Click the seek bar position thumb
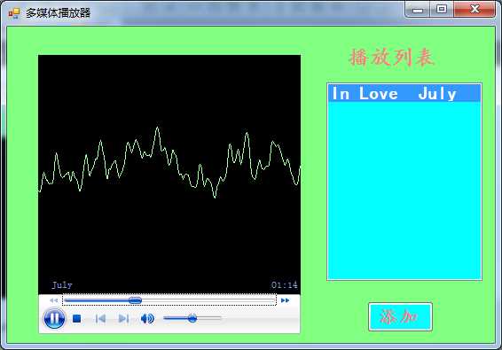The width and height of the screenshot is (502, 350). (x=135, y=300)
